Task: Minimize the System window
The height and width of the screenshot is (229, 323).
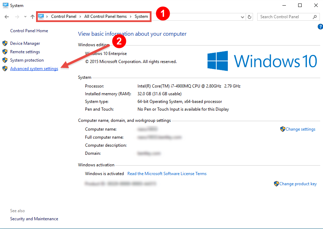Action: coord(284,5)
